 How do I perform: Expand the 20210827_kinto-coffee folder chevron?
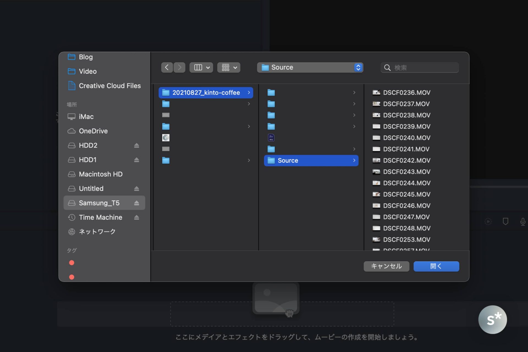point(249,93)
